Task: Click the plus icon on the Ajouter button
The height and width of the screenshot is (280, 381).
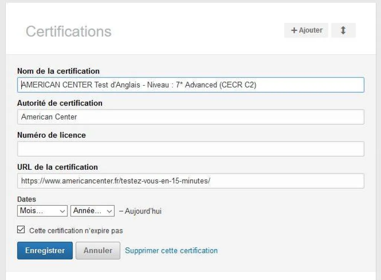Action: tap(295, 30)
